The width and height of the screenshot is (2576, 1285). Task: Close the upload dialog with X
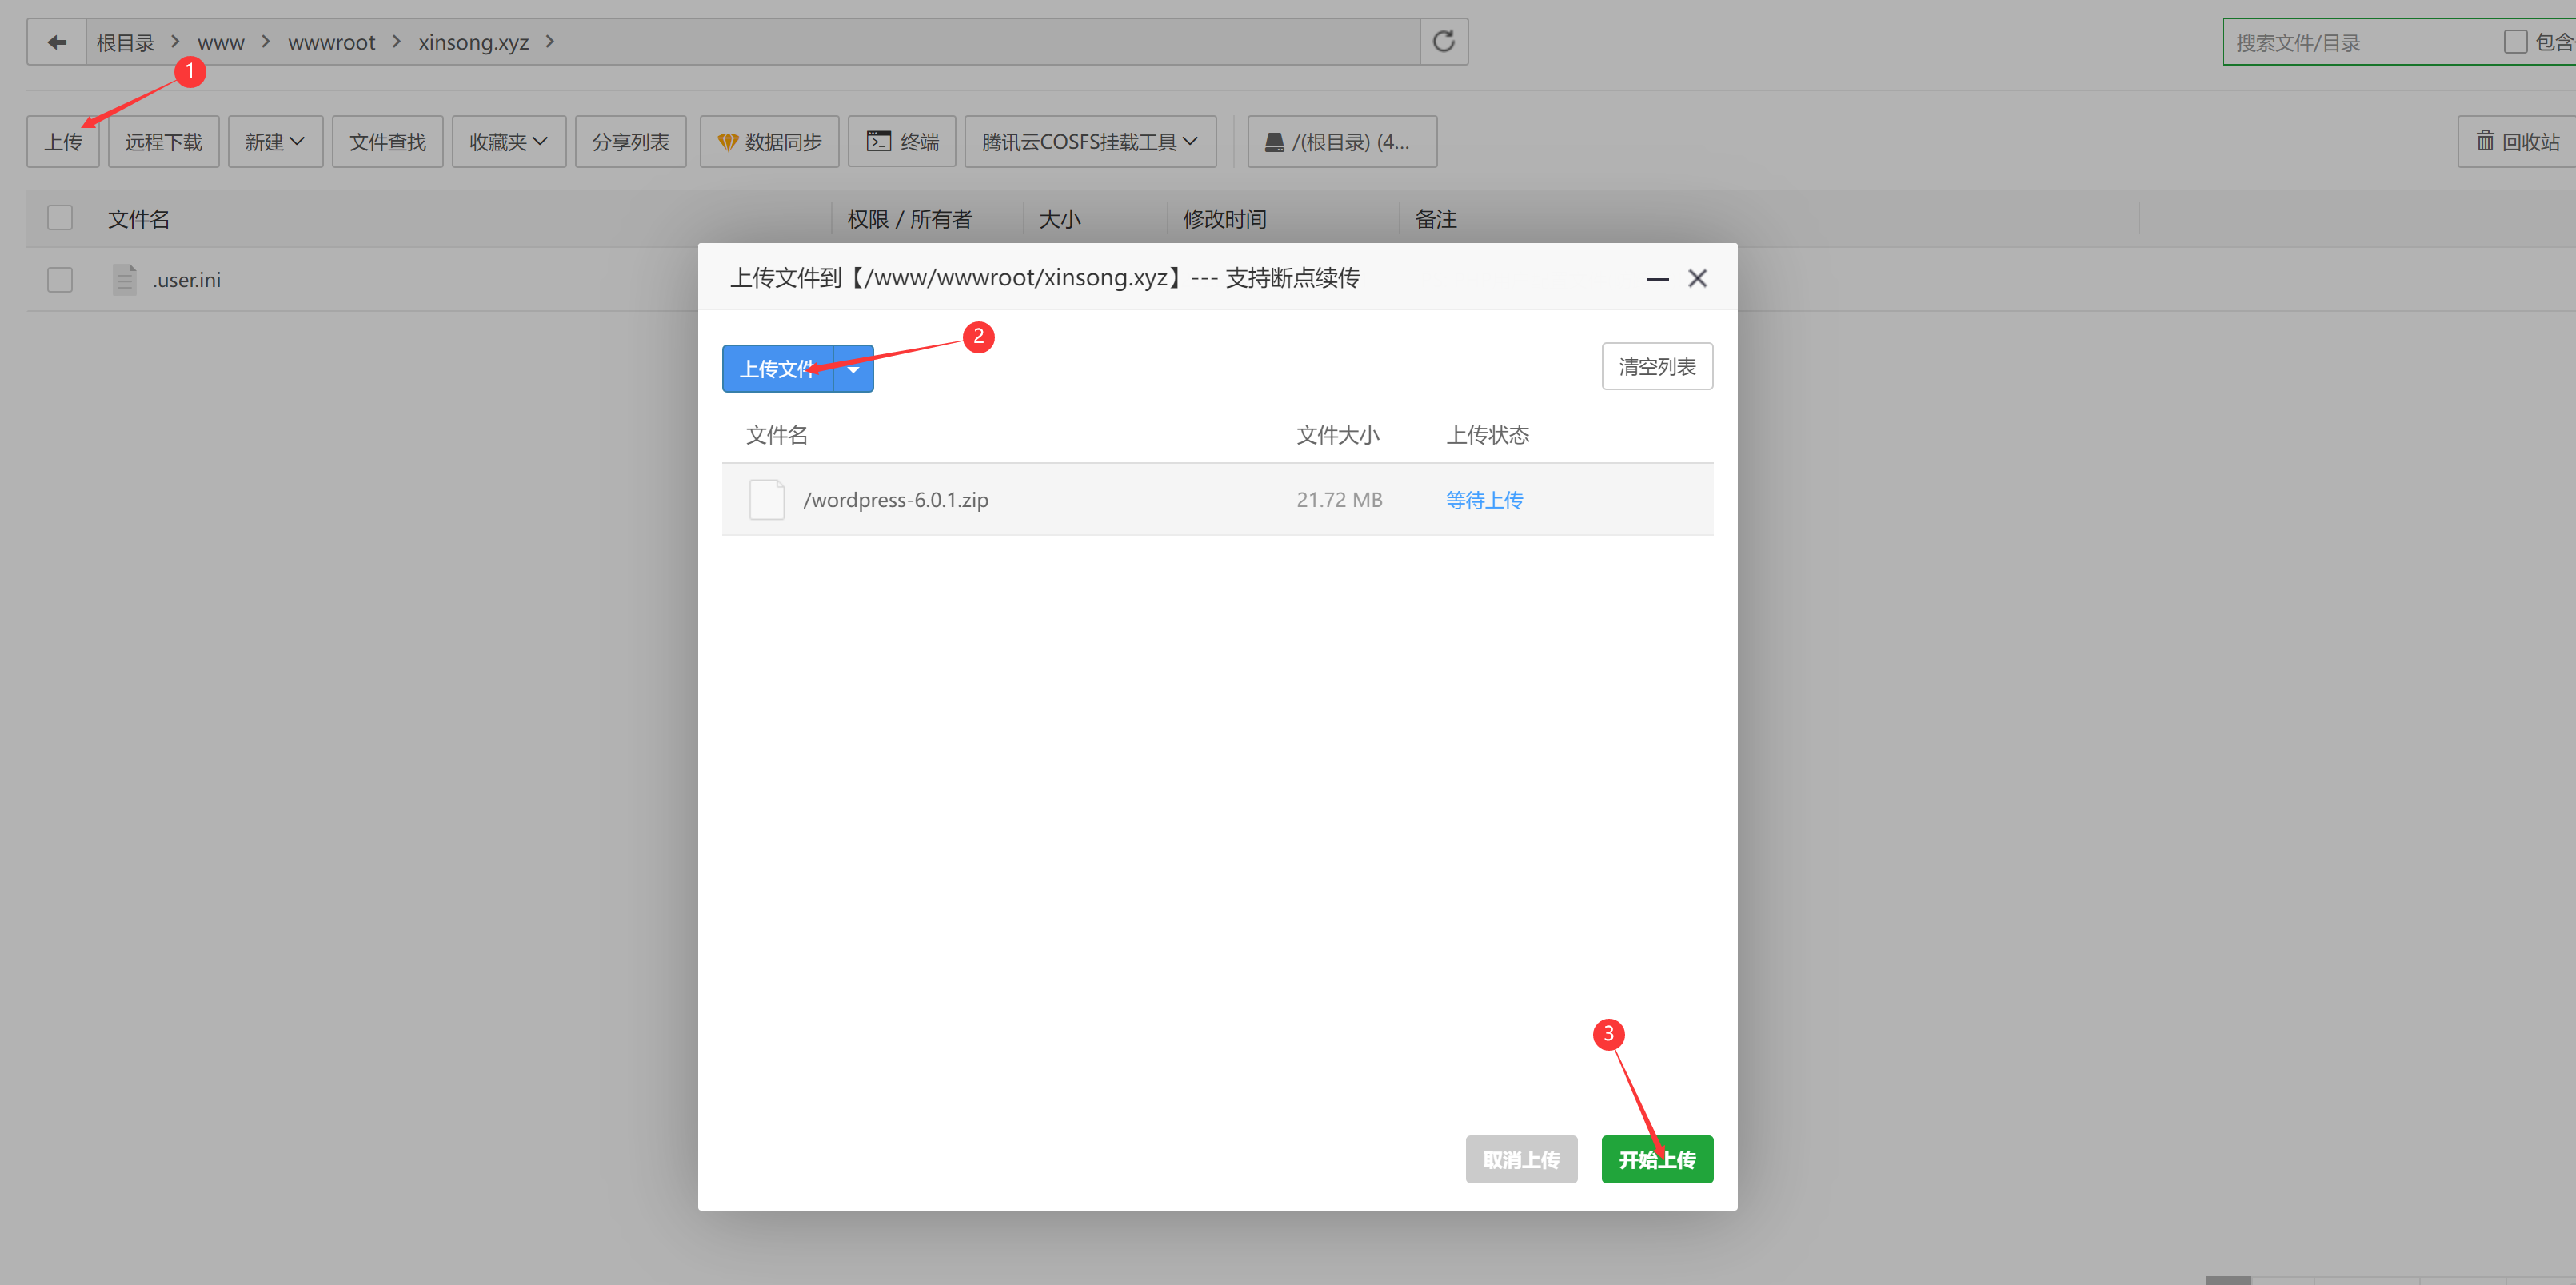tap(1697, 279)
